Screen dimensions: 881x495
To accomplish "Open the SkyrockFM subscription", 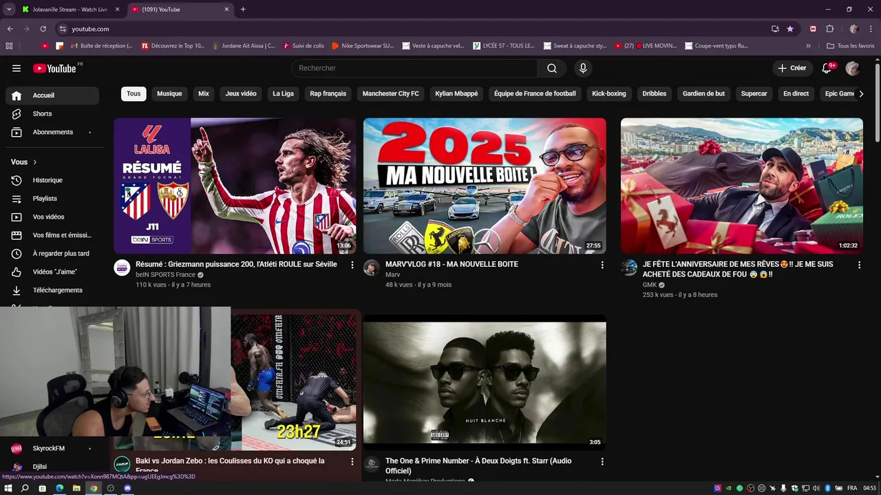I will tap(52, 448).
